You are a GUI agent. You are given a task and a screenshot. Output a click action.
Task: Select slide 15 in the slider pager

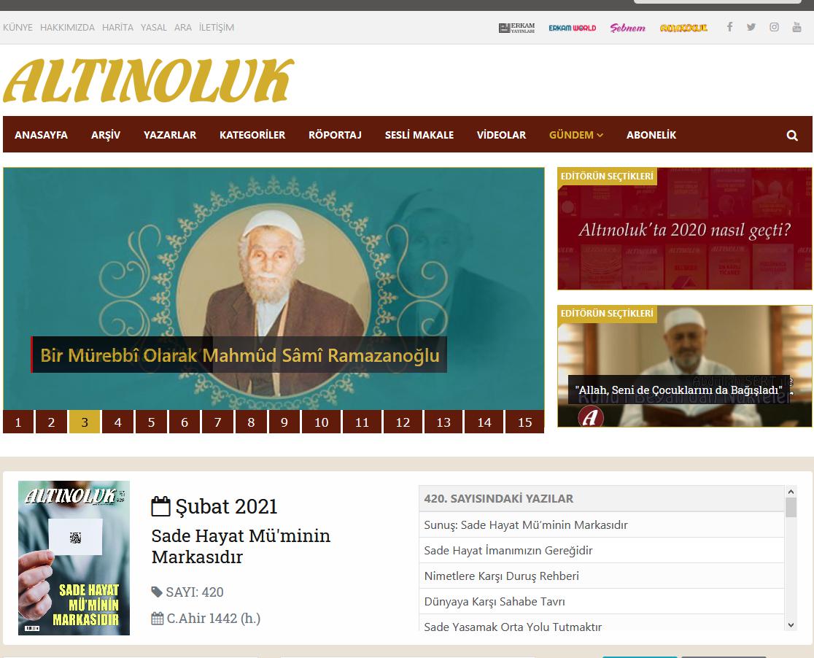click(x=525, y=422)
